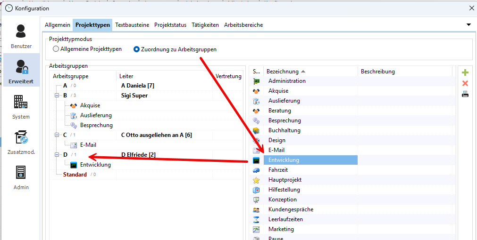Collapse work group D tree node

(x=57, y=155)
